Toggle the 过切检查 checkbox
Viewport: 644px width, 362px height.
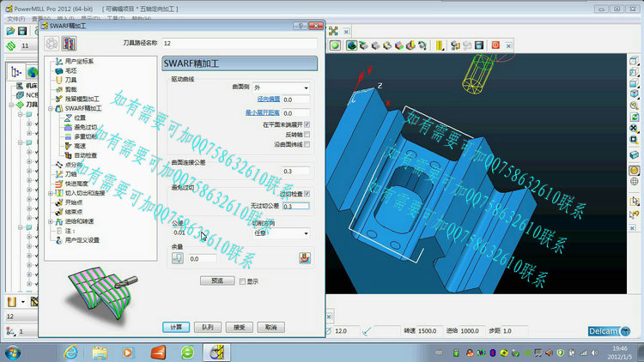pyautogui.click(x=307, y=194)
